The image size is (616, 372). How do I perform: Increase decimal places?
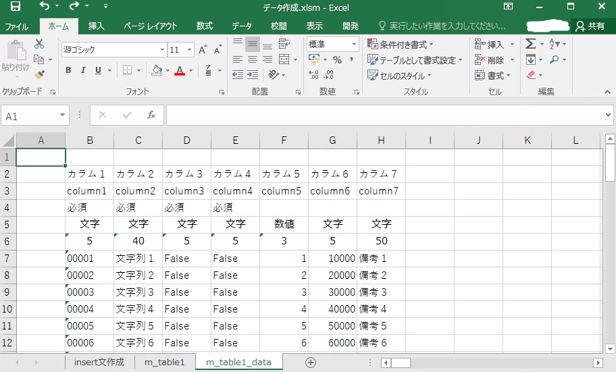[x=314, y=75]
